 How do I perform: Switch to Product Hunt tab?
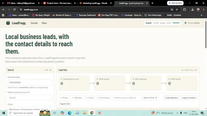(59, 3)
